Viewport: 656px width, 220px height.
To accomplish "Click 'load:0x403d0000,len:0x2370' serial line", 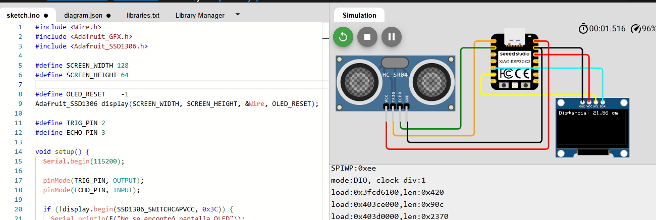I will [x=390, y=216].
